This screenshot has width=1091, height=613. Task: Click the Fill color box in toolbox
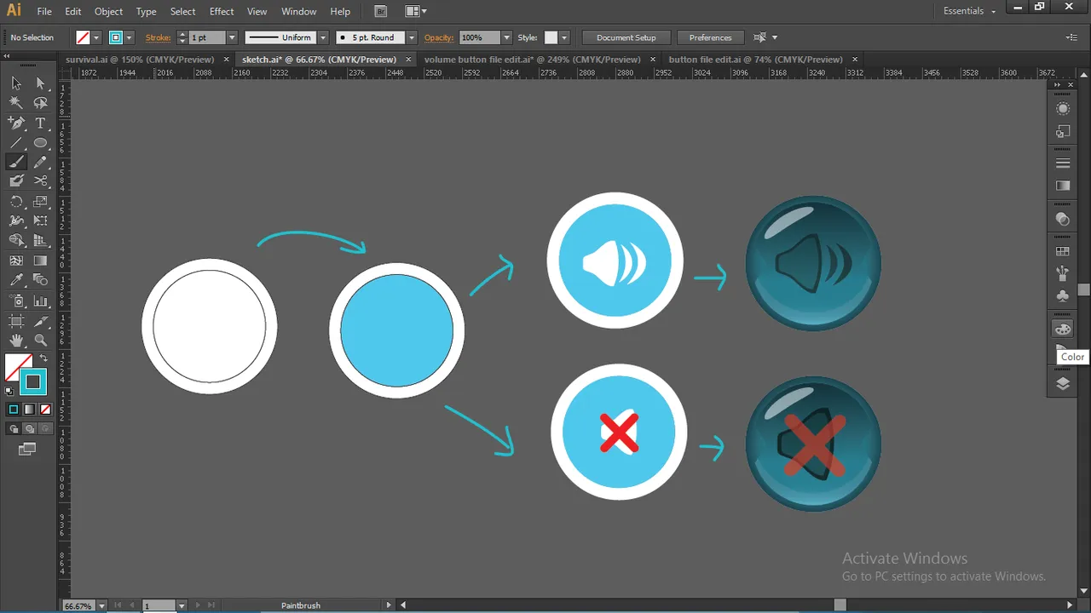point(19,368)
